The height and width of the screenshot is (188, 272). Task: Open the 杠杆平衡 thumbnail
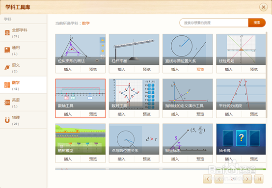[x=134, y=50]
